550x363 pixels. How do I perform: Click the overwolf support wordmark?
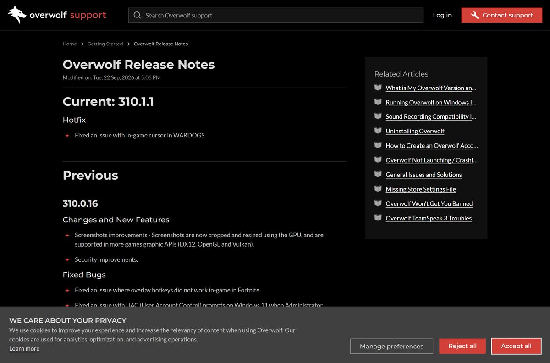(67, 15)
